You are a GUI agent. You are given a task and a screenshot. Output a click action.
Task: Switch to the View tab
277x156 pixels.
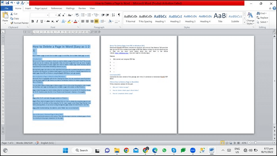tap(92, 8)
